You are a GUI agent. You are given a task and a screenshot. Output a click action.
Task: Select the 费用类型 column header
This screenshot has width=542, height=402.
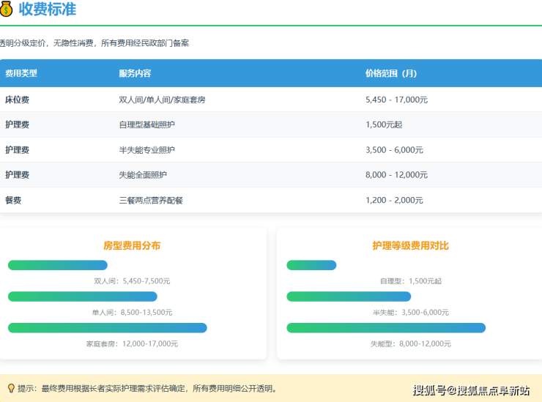pos(21,73)
